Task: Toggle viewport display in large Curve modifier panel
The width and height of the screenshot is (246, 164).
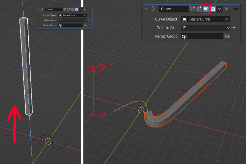Action: coord(206,9)
